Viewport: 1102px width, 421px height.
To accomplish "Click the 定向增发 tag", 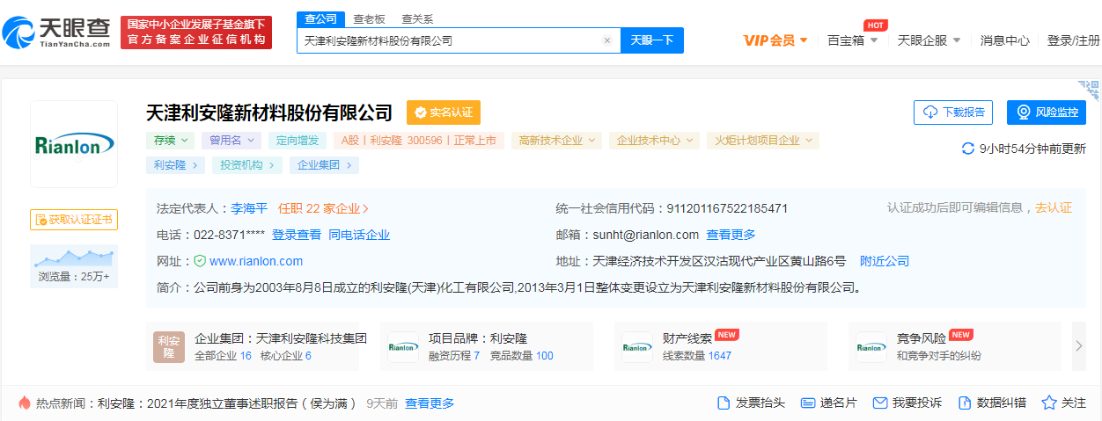I will coord(298,140).
